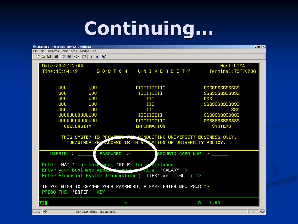Click the 'USERID =>' label
The image size is (298, 224).
pos(62,154)
